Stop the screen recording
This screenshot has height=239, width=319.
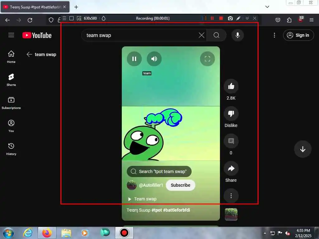(221, 18)
